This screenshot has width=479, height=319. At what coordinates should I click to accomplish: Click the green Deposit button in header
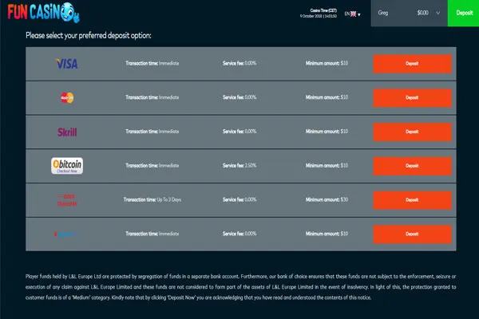point(464,14)
